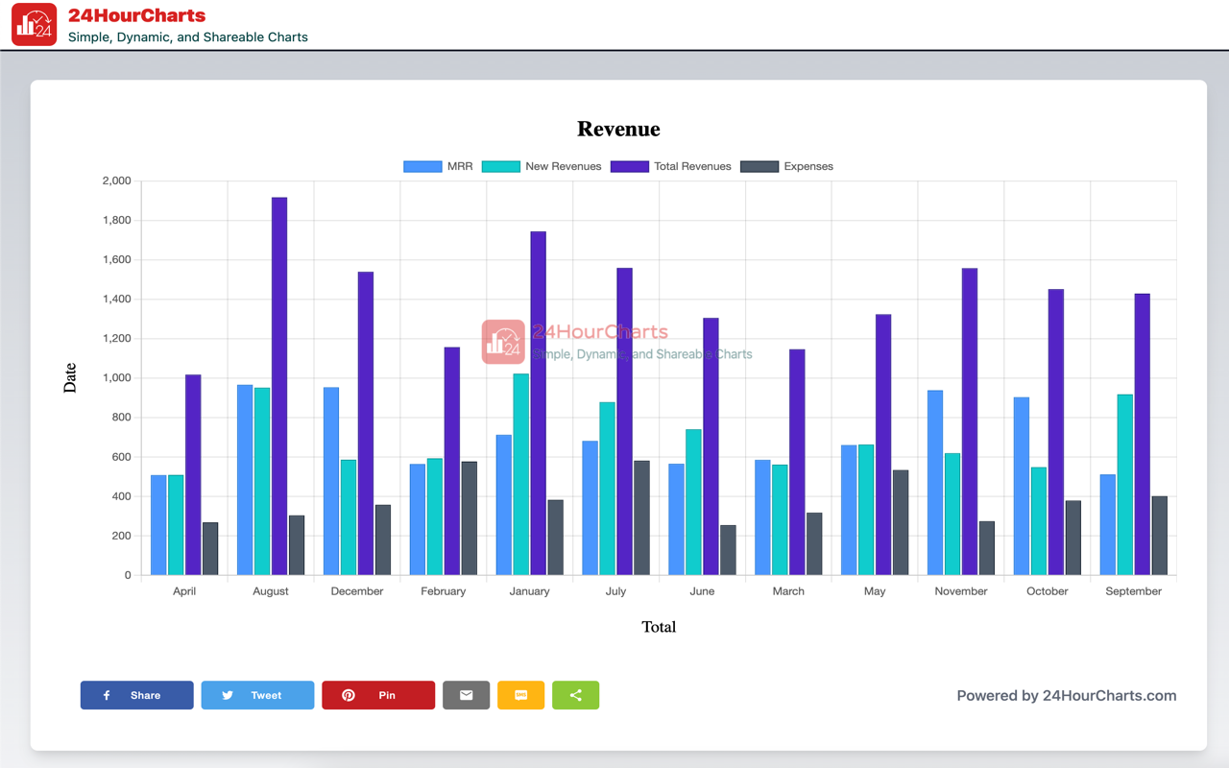
Task: Click the Revenue chart title
Action: 618,129
